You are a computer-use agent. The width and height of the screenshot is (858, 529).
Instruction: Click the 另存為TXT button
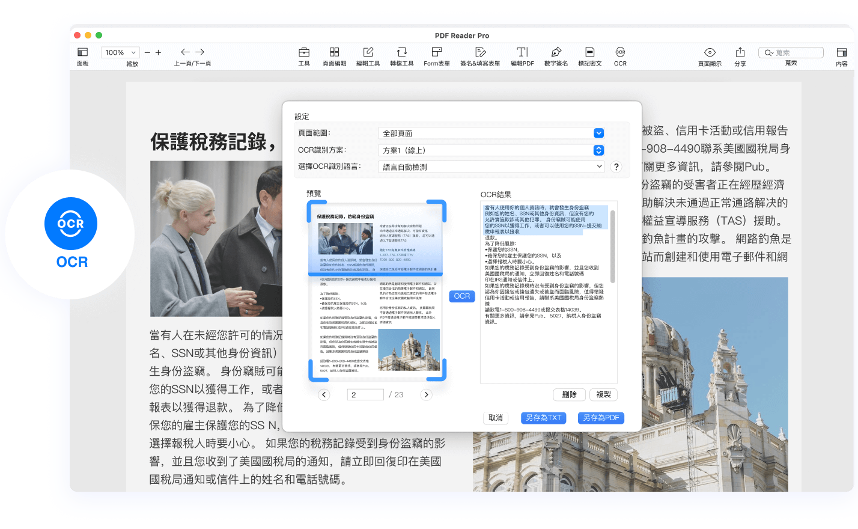[x=543, y=418]
